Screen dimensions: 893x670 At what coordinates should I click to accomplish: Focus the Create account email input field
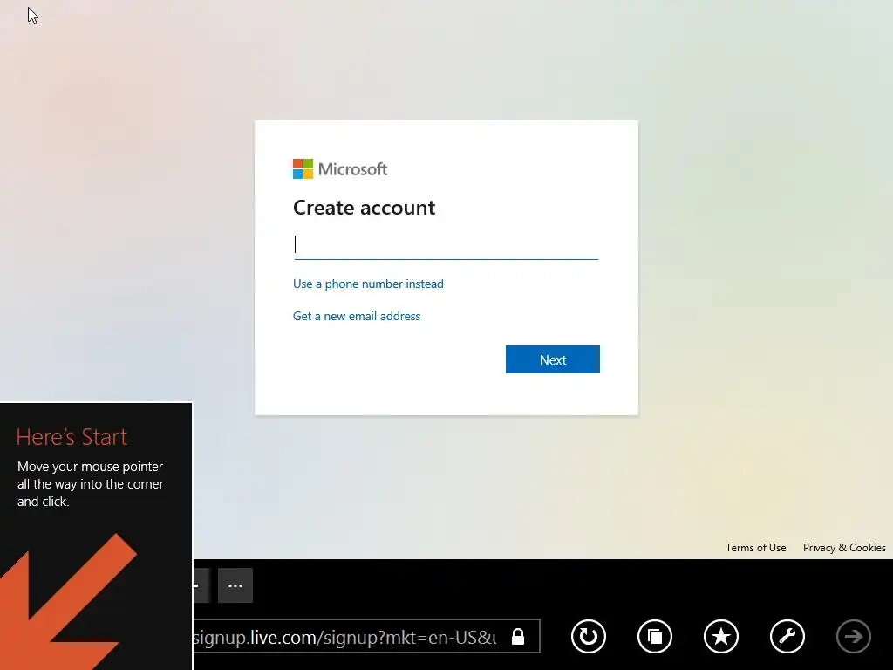click(x=446, y=244)
